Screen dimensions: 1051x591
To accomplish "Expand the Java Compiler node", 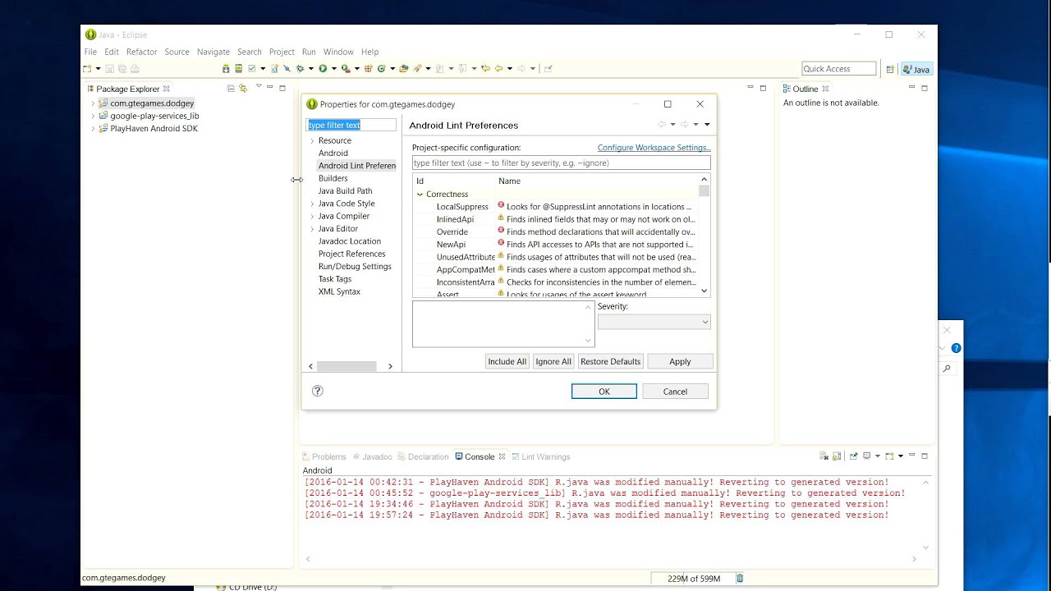I will pos(312,217).
